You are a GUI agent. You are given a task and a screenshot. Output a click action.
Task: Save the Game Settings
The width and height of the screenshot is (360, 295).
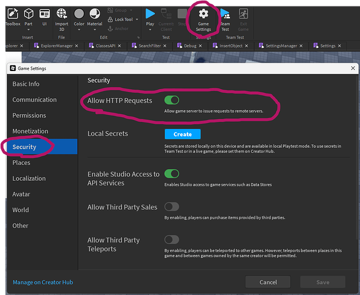(x=323, y=282)
